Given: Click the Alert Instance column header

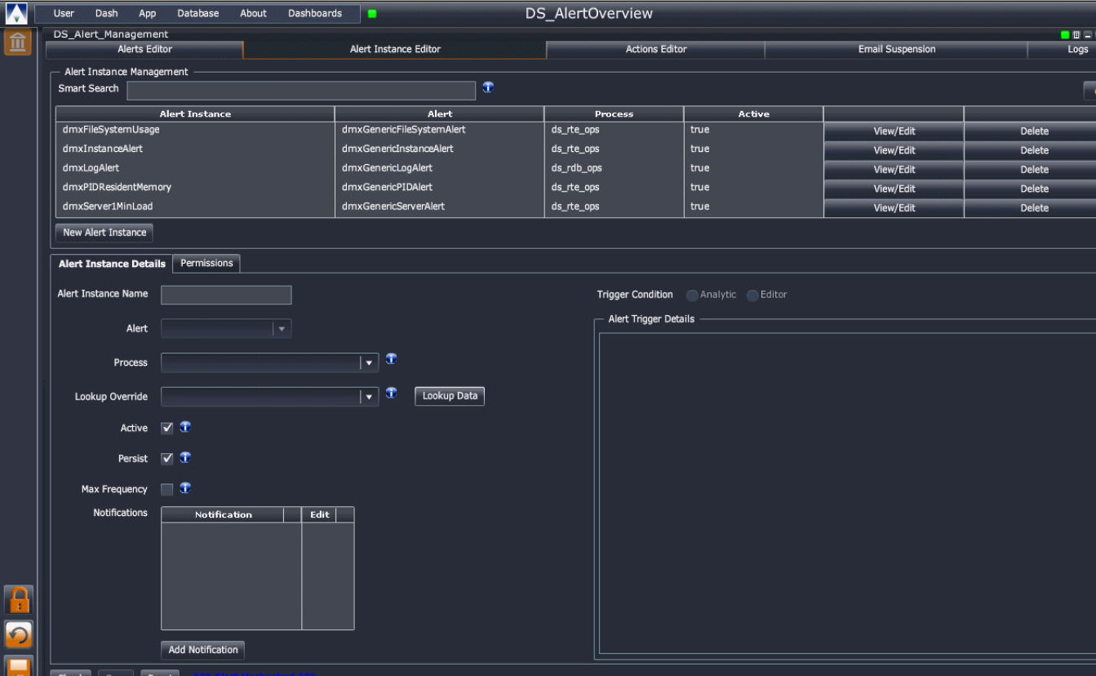Looking at the screenshot, I should pos(195,114).
